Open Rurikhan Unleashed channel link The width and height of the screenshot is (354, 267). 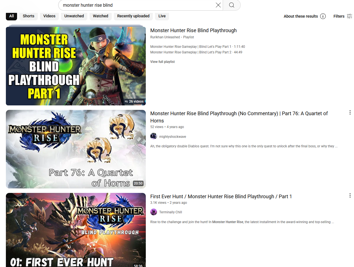coord(165,37)
